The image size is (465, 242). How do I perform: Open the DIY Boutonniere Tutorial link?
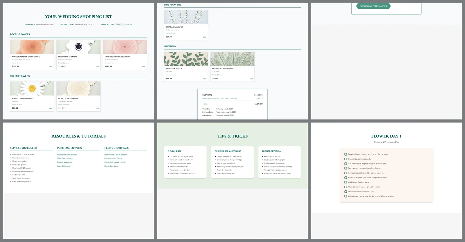click(x=113, y=158)
